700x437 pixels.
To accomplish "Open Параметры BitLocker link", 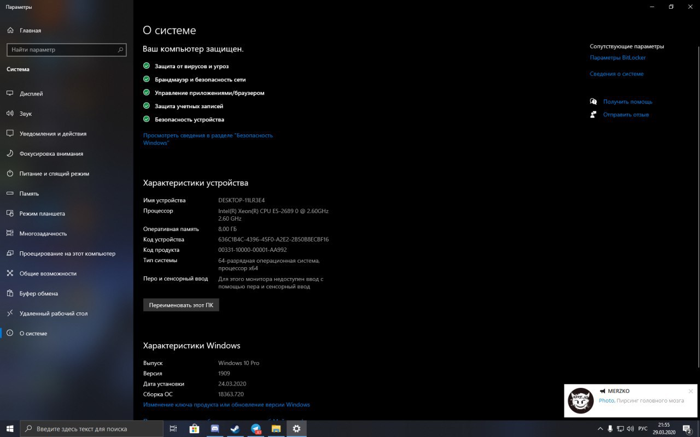I will point(617,57).
